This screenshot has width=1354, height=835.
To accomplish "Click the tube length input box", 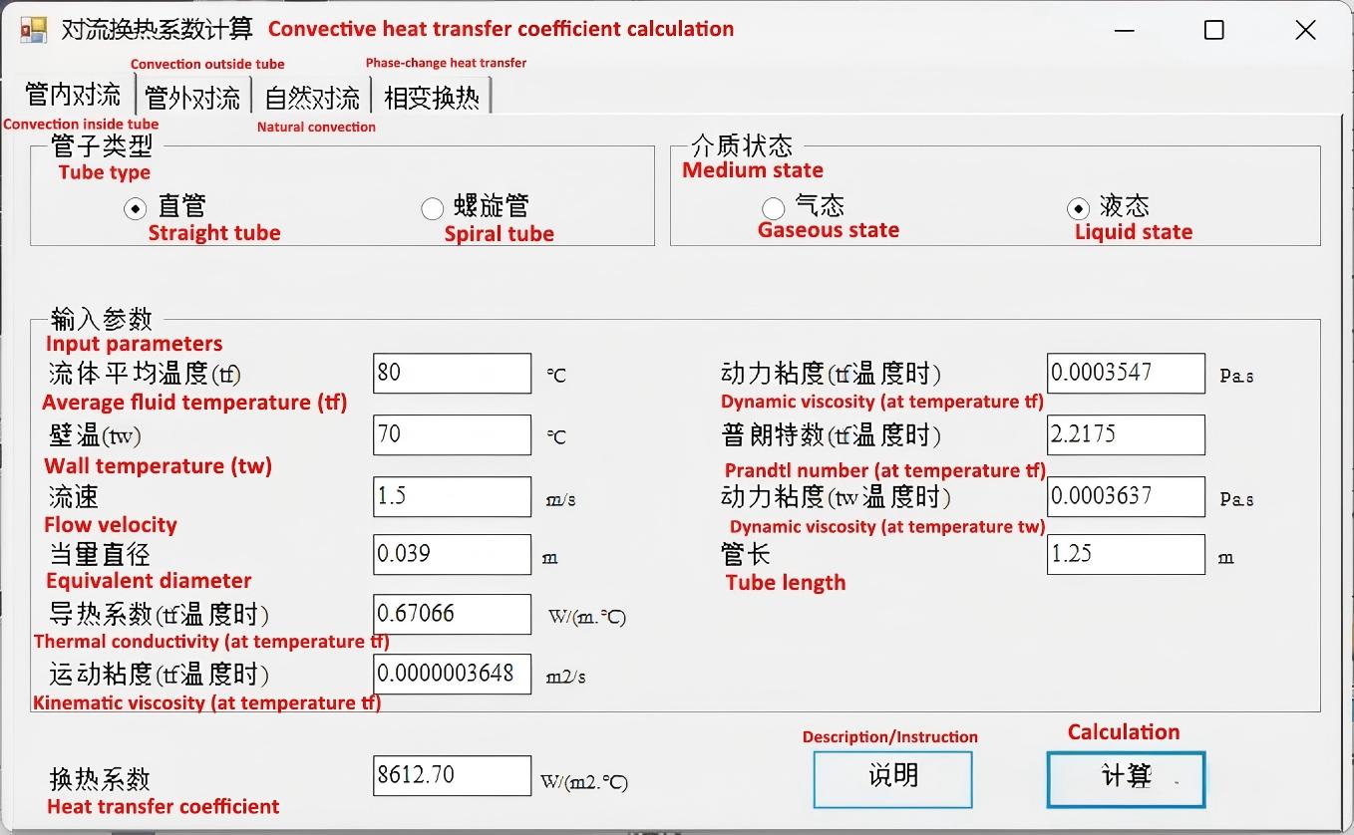I will click(1126, 555).
